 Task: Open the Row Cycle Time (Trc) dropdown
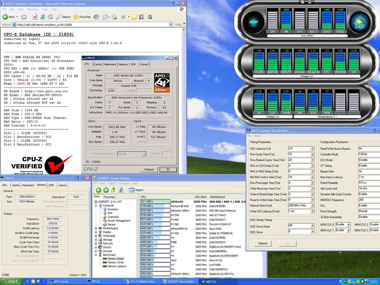312,154
